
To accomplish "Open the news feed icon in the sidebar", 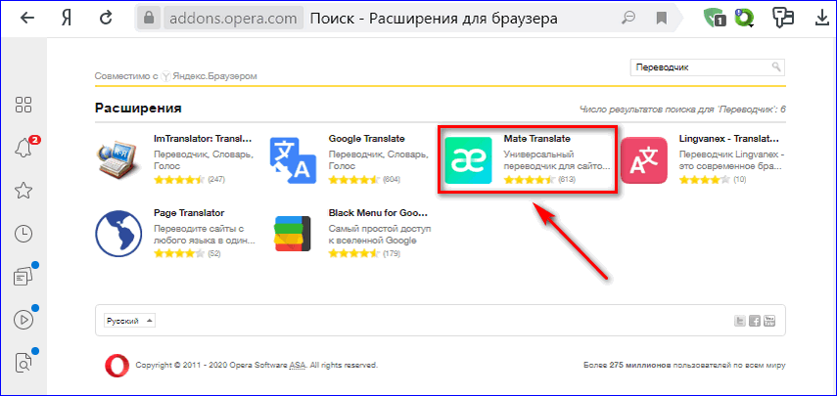I will click(23, 276).
